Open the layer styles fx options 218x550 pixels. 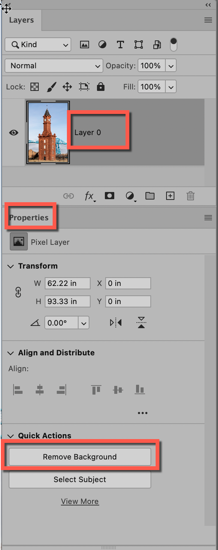pyautogui.click(x=89, y=196)
